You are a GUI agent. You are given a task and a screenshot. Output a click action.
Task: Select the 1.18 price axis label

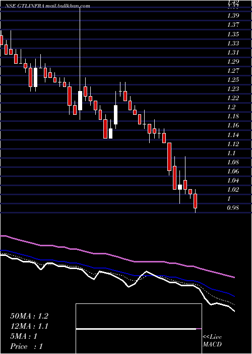[x=233, y=116]
